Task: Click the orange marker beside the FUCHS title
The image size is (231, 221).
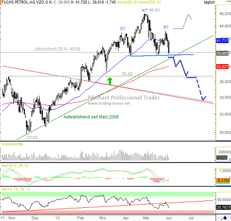Action: (x=1, y=2)
